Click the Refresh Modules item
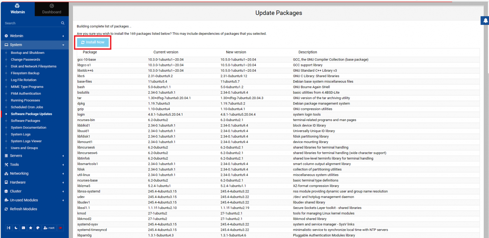Screen dimensions: 489x238 23,209
